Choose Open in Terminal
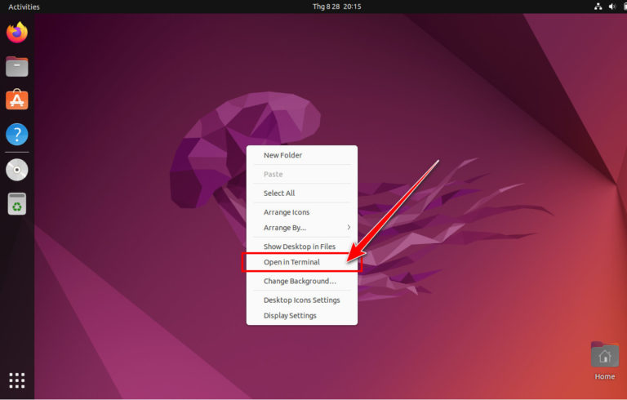The width and height of the screenshot is (627, 400). 302,262
